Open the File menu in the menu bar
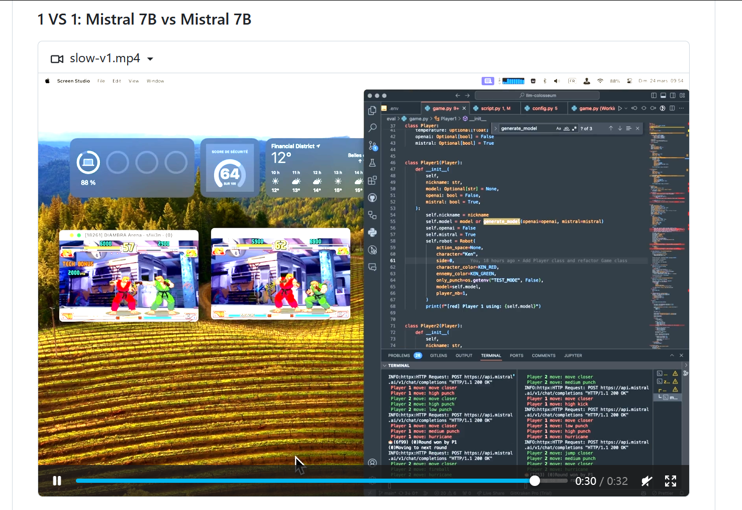Image resolution: width=742 pixels, height=510 pixels. click(x=101, y=81)
